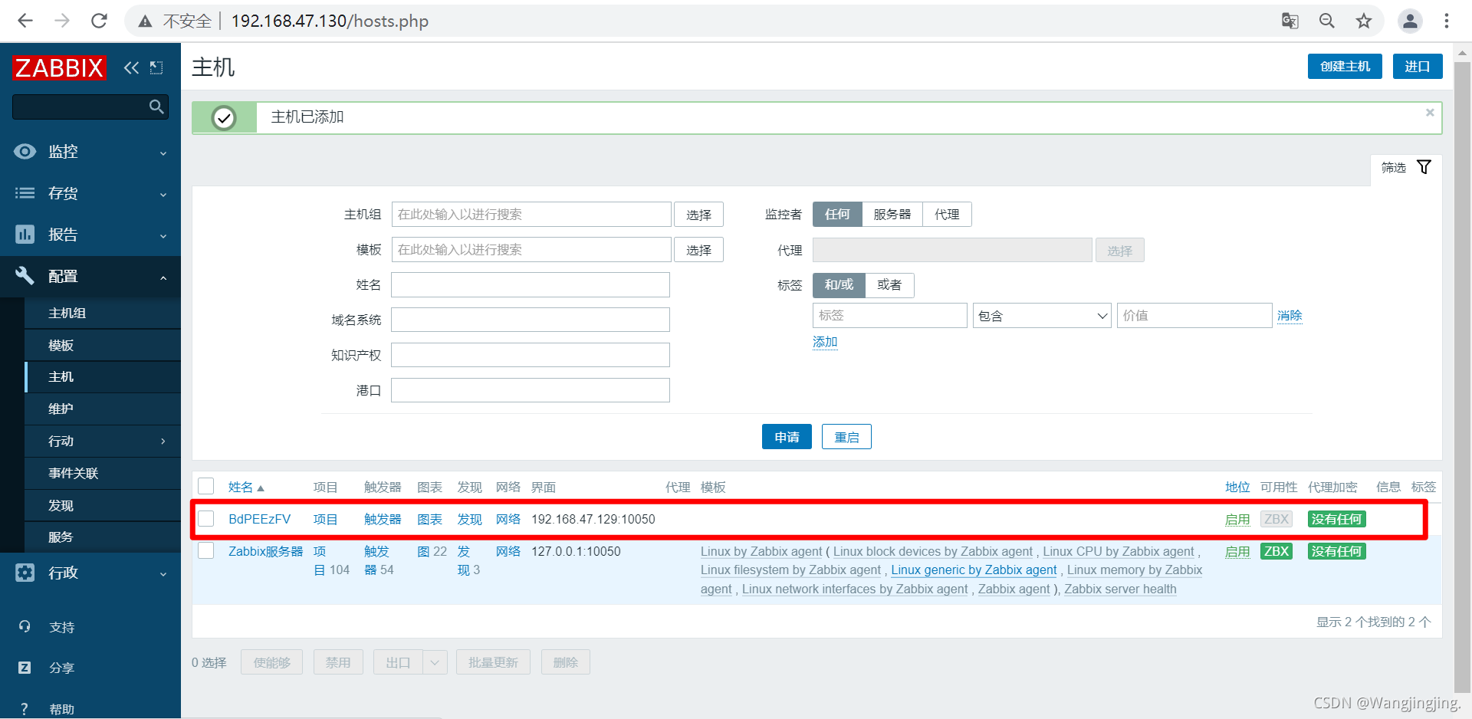
Task: Bookmark this page with star icon
Action: pyautogui.click(x=1364, y=21)
